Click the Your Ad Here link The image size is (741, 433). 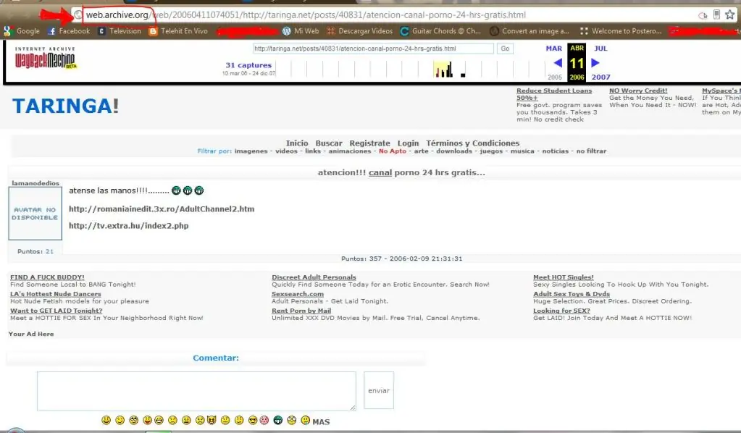(31, 334)
